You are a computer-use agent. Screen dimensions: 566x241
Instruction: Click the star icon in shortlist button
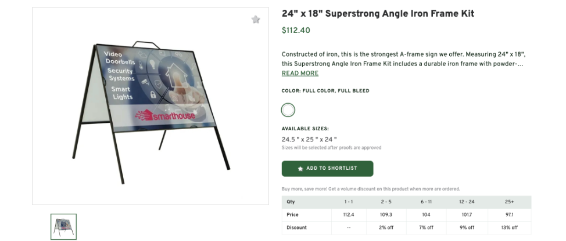pos(300,169)
